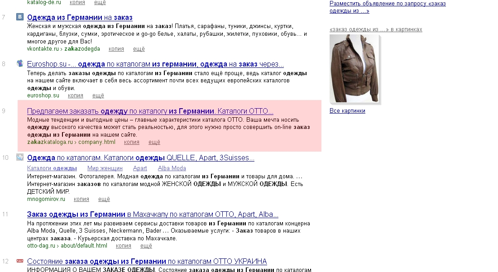
Task: Open the 'Все картинки' link
Action: point(347,111)
